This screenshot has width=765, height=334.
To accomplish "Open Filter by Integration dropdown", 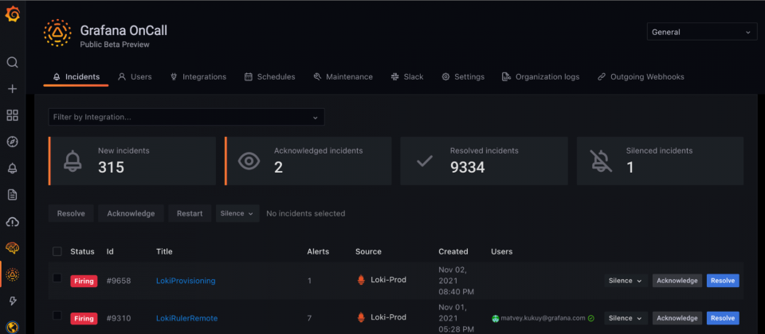I will pos(186,118).
